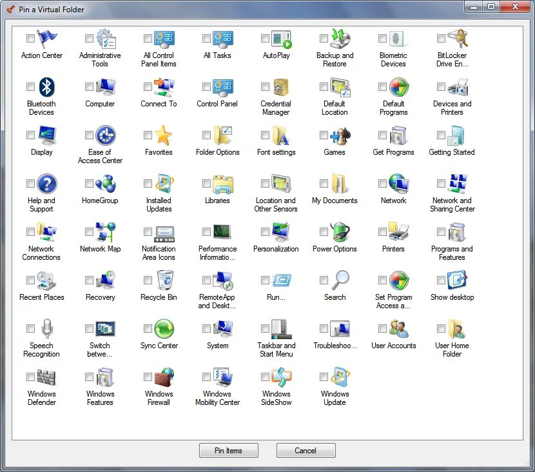Choose the Libraries folder icon
Image resolution: width=535 pixels, height=472 pixels.
tap(223, 184)
